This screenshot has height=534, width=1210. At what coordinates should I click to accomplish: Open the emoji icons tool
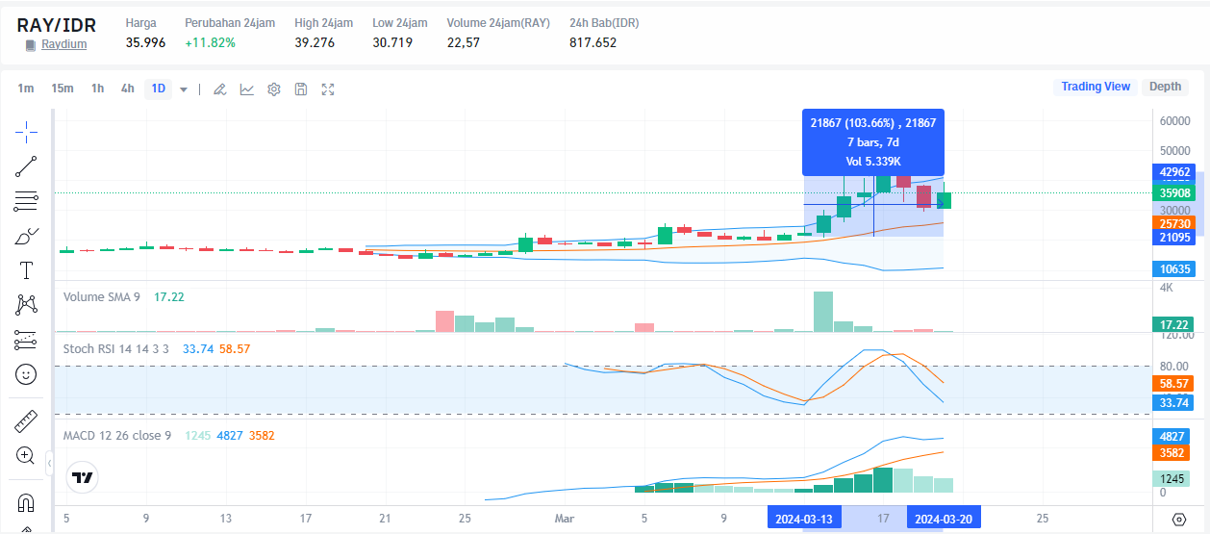tap(26, 373)
